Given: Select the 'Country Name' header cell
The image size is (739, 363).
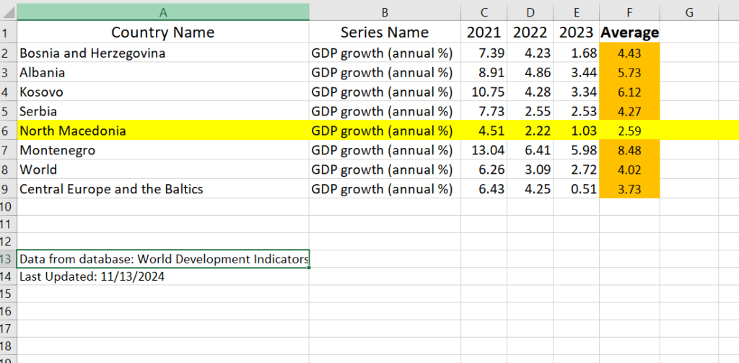Looking at the screenshot, I should pyautogui.click(x=163, y=32).
